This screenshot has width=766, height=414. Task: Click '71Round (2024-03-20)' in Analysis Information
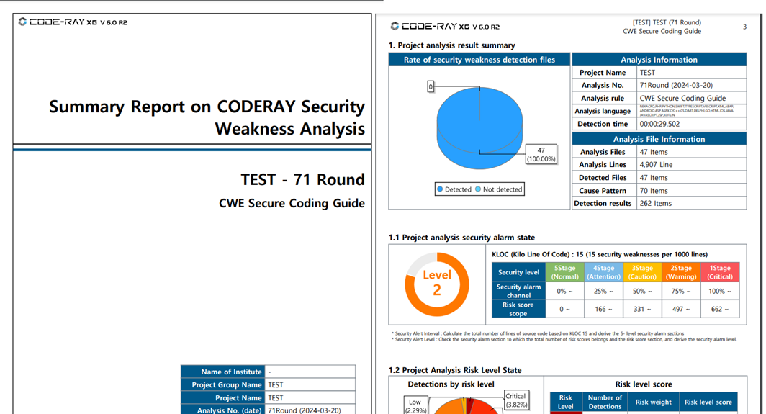(676, 85)
